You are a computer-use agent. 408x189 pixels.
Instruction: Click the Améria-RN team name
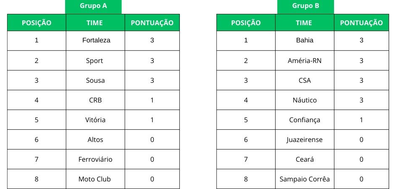click(305, 60)
